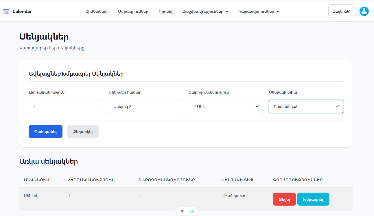Open the Հայերեն language selector

tap(341, 11)
